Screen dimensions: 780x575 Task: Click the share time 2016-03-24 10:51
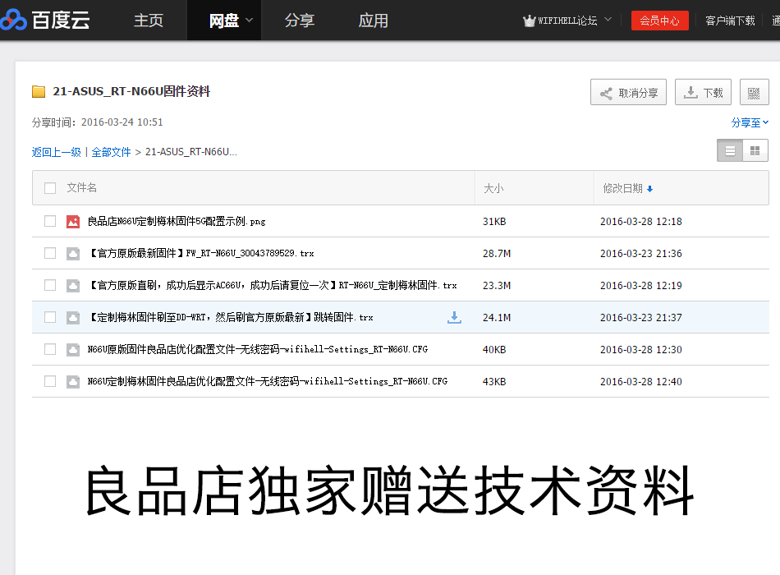click(x=122, y=122)
